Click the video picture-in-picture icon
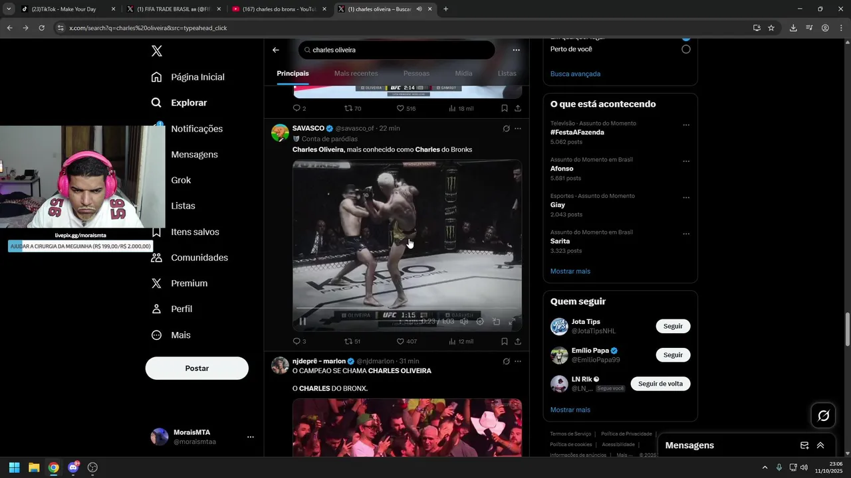The height and width of the screenshot is (478, 851). [x=496, y=321]
